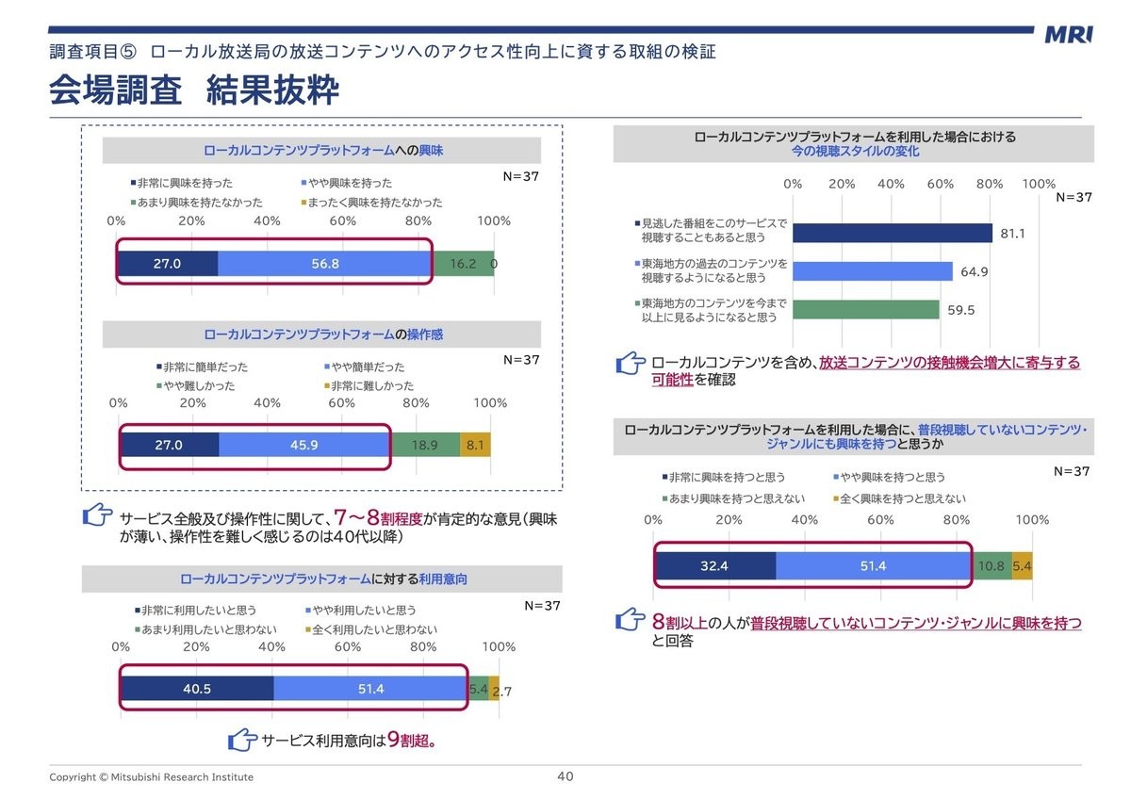
Task: Select the slide title 会場調査 結果抜粋
Action: point(195,91)
